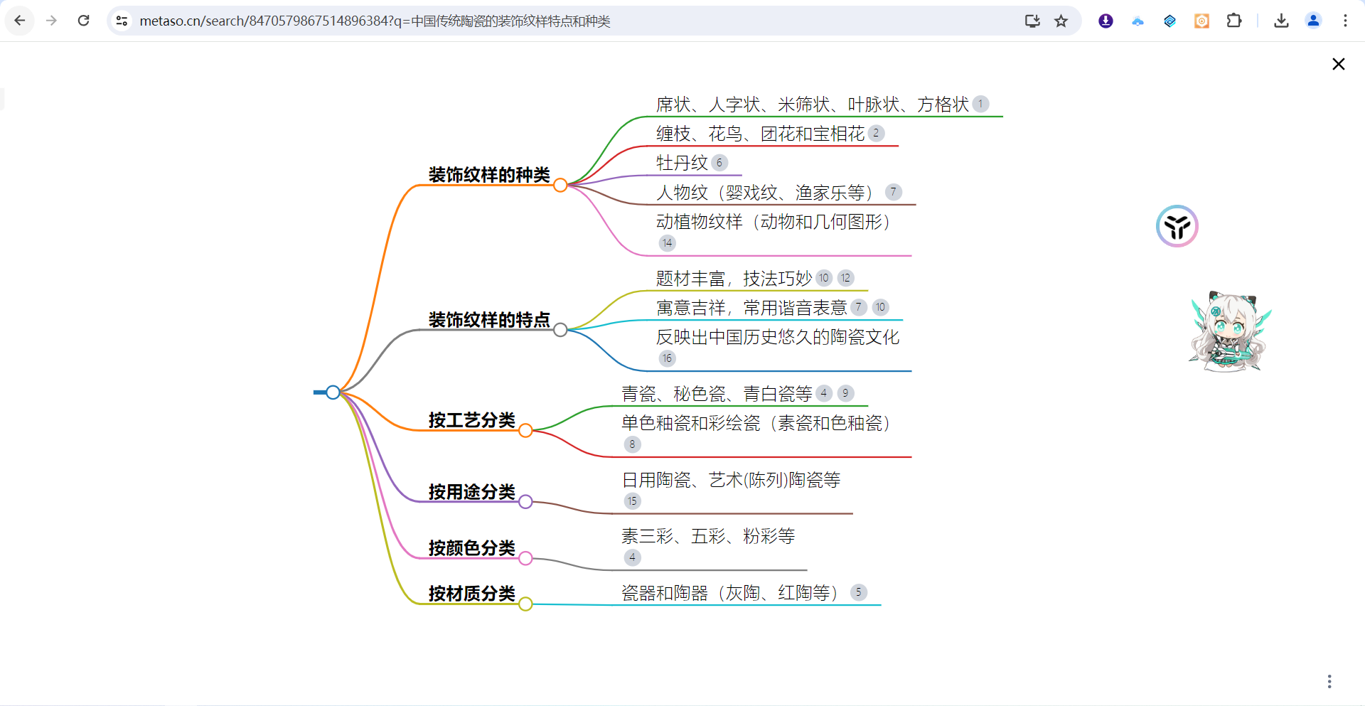Select the 按材质分类 branch label
The height and width of the screenshot is (706, 1365).
click(x=471, y=593)
